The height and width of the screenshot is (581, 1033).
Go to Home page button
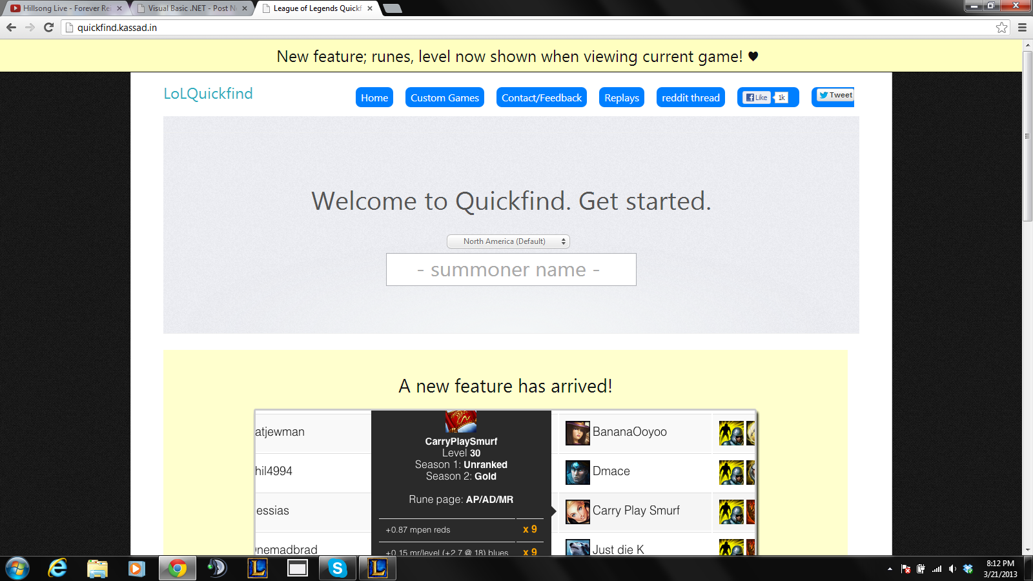click(374, 97)
